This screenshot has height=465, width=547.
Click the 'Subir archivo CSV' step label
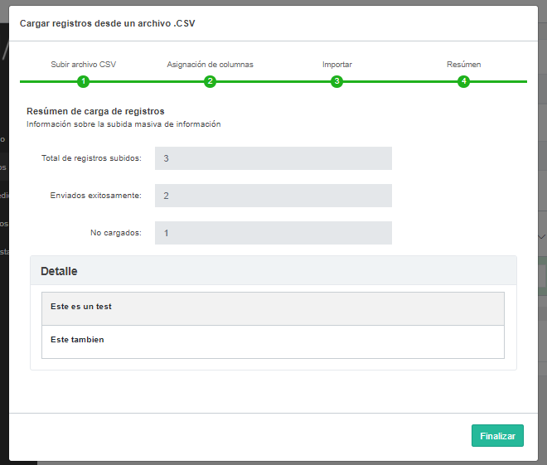click(x=84, y=65)
